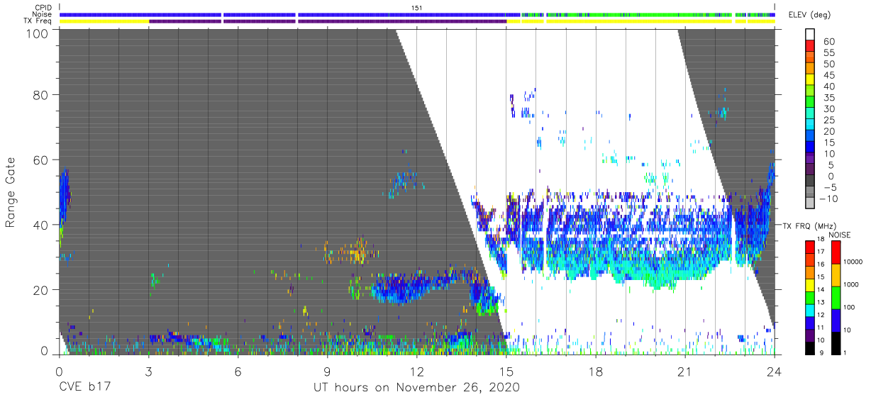Click the 50 label on ELEV colorbar
Screen dimensions: 871x402
pyautogui.click(x=828, y=65)
